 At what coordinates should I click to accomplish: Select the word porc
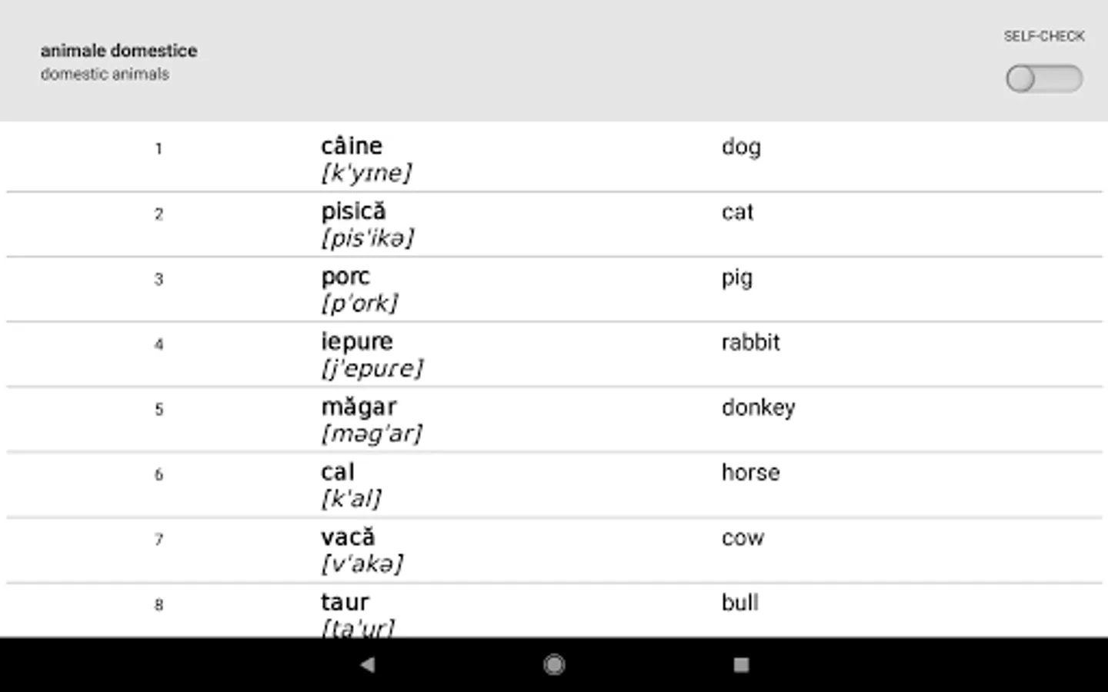(x=345, y=277)
